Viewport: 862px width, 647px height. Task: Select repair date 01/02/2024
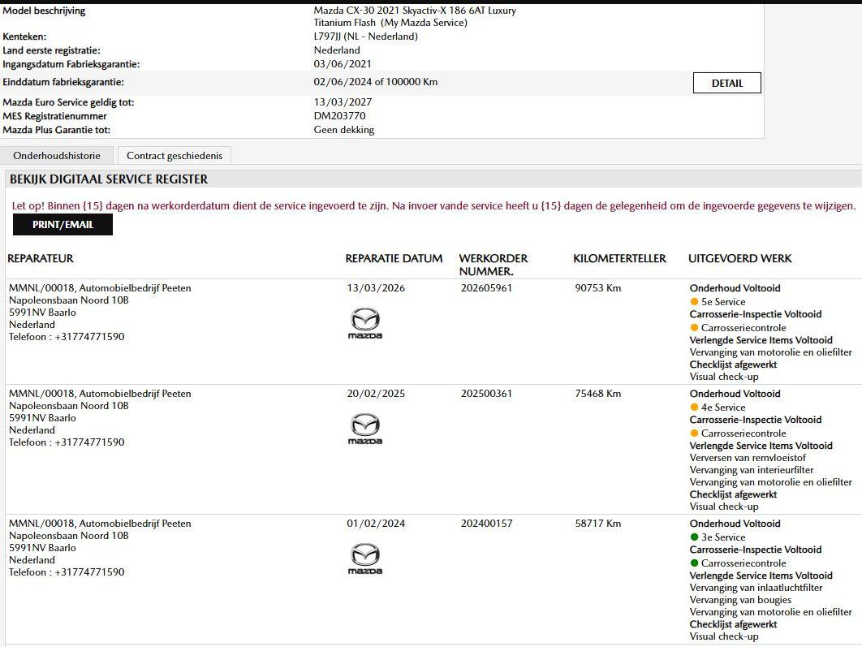pyautogui.click(x=376, y=524)
